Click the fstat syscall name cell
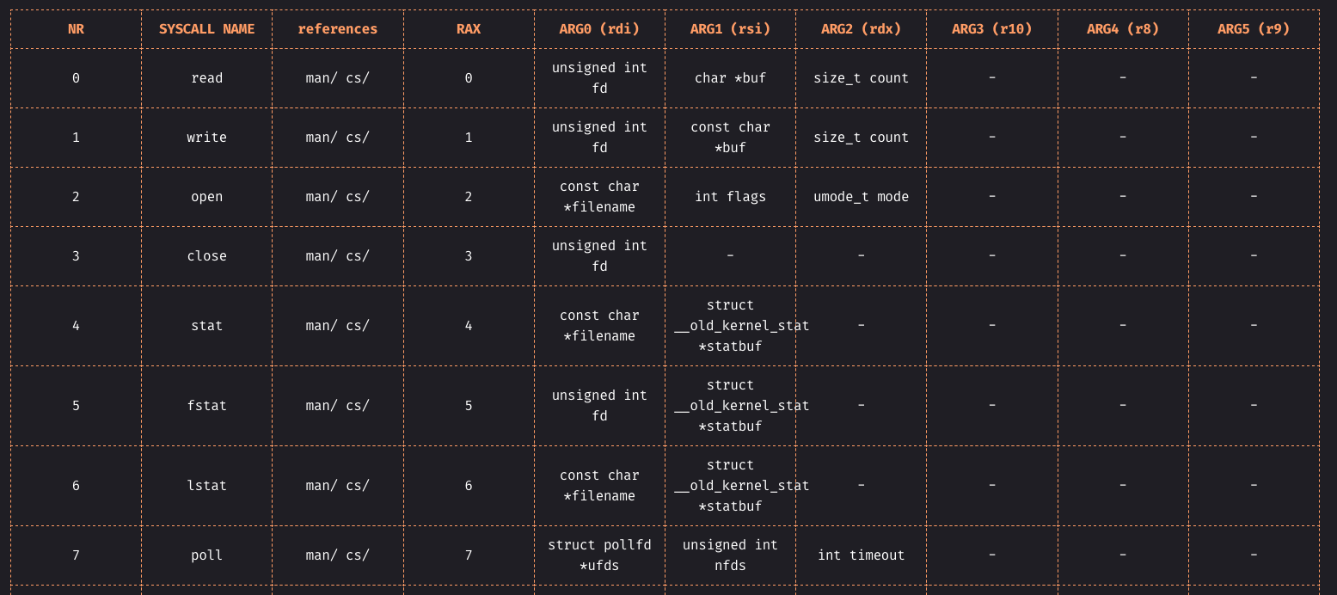The height and width of the screenshot is (595, 1337). click(x=206, y=406)
